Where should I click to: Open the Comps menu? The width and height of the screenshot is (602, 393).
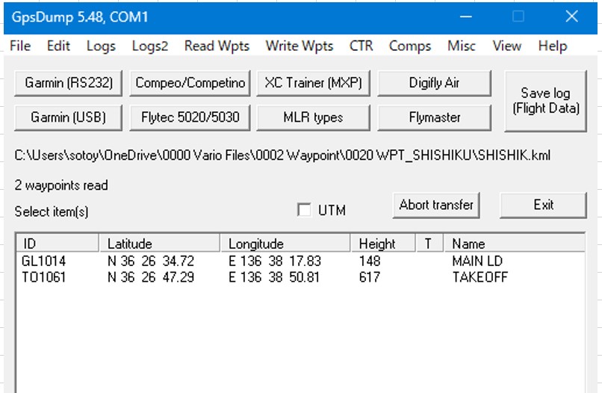point(410,46)
